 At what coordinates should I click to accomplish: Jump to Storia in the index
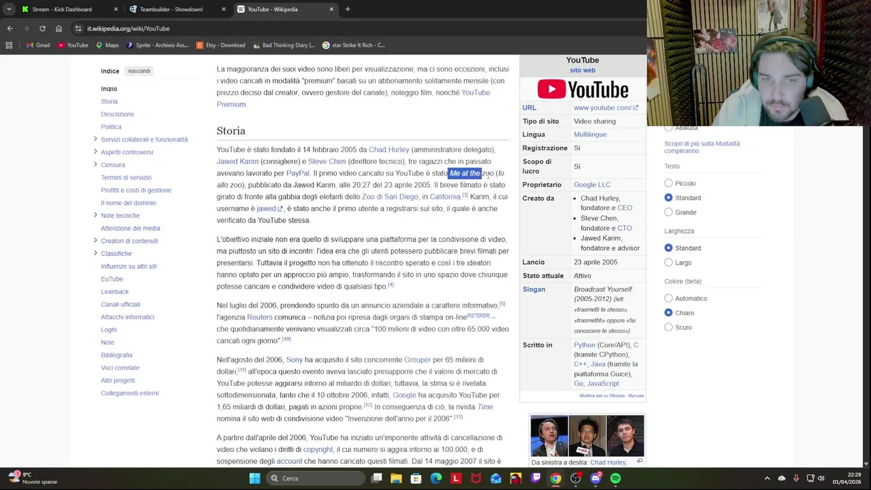109,101
